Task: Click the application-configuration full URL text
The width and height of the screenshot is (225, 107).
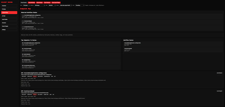Action: pyautogui.click(x=36, y=75)
